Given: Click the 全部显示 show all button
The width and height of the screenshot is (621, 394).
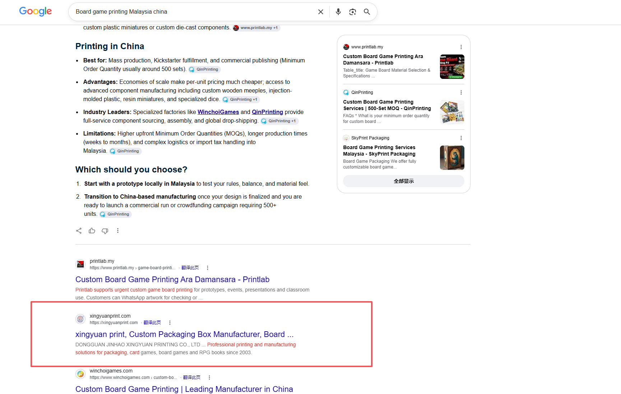Looking at the screenshot, I should 404,181.
